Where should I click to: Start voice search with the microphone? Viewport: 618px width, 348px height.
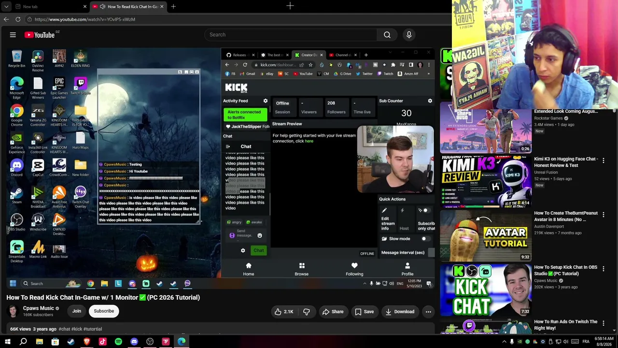(x=409, y=35)
